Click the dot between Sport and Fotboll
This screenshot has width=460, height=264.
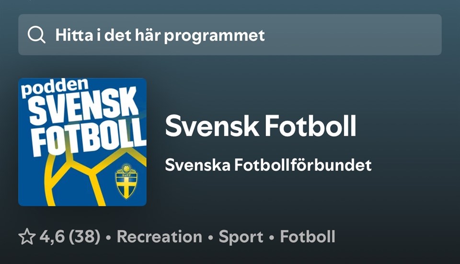pyautogui.click(x=272, y=237)
